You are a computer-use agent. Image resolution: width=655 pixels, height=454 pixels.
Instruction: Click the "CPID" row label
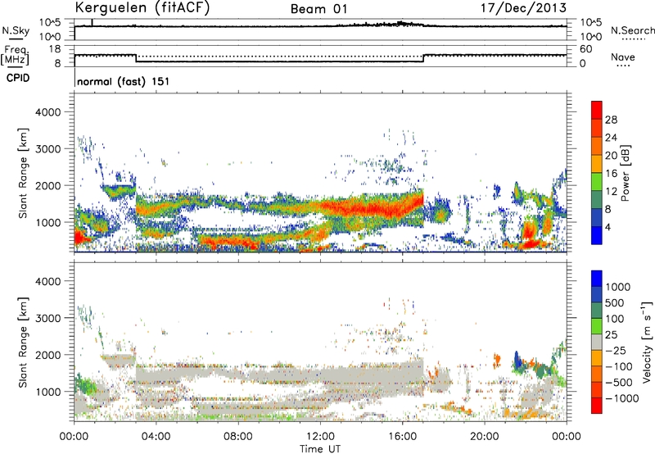click(x=18, y=78)
